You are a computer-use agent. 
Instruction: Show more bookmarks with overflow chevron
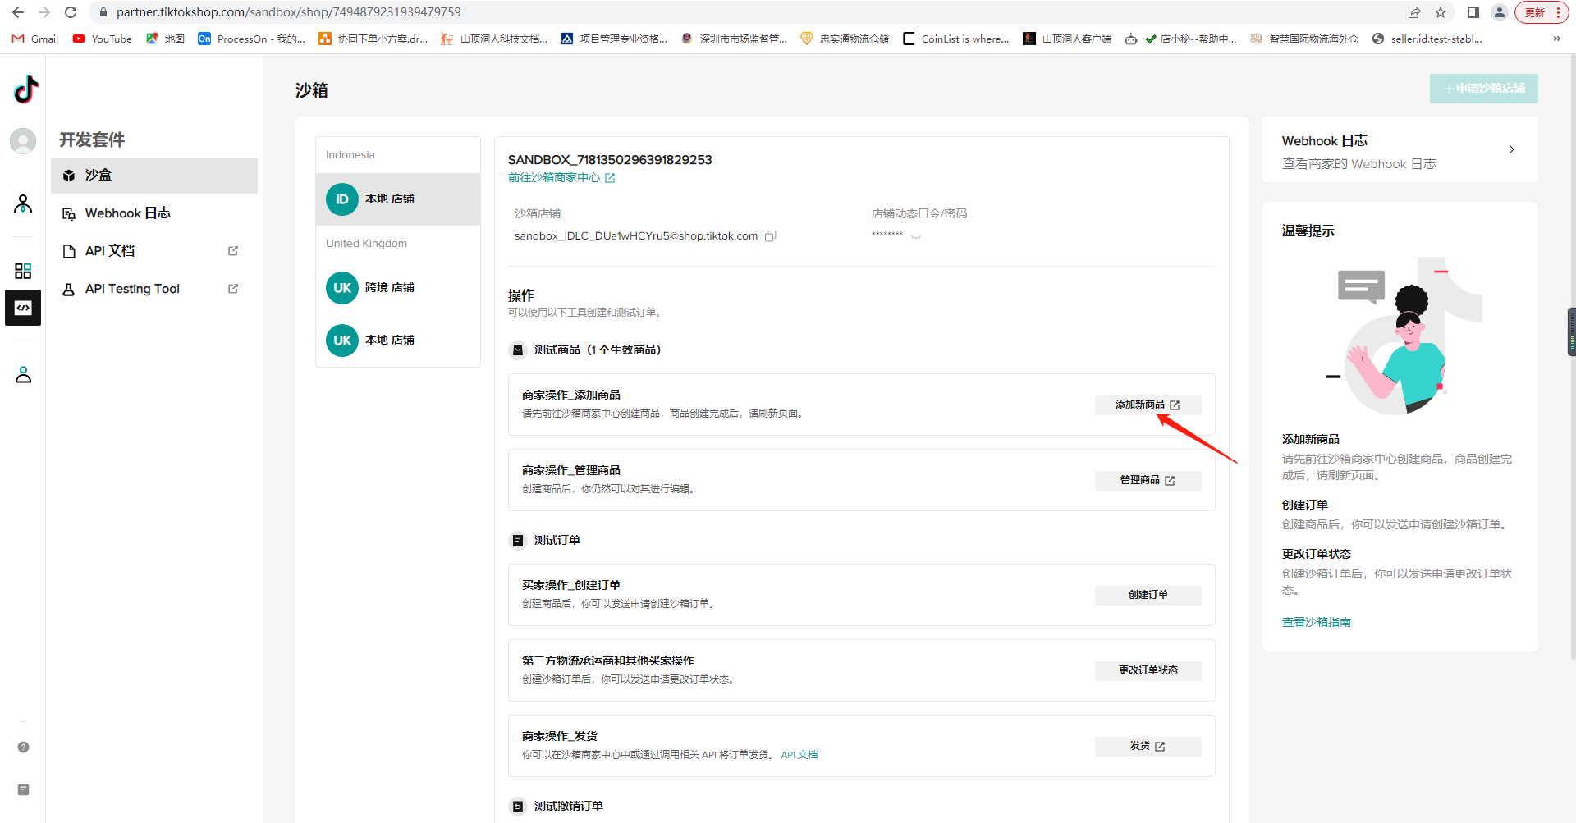click(1556, 39)
